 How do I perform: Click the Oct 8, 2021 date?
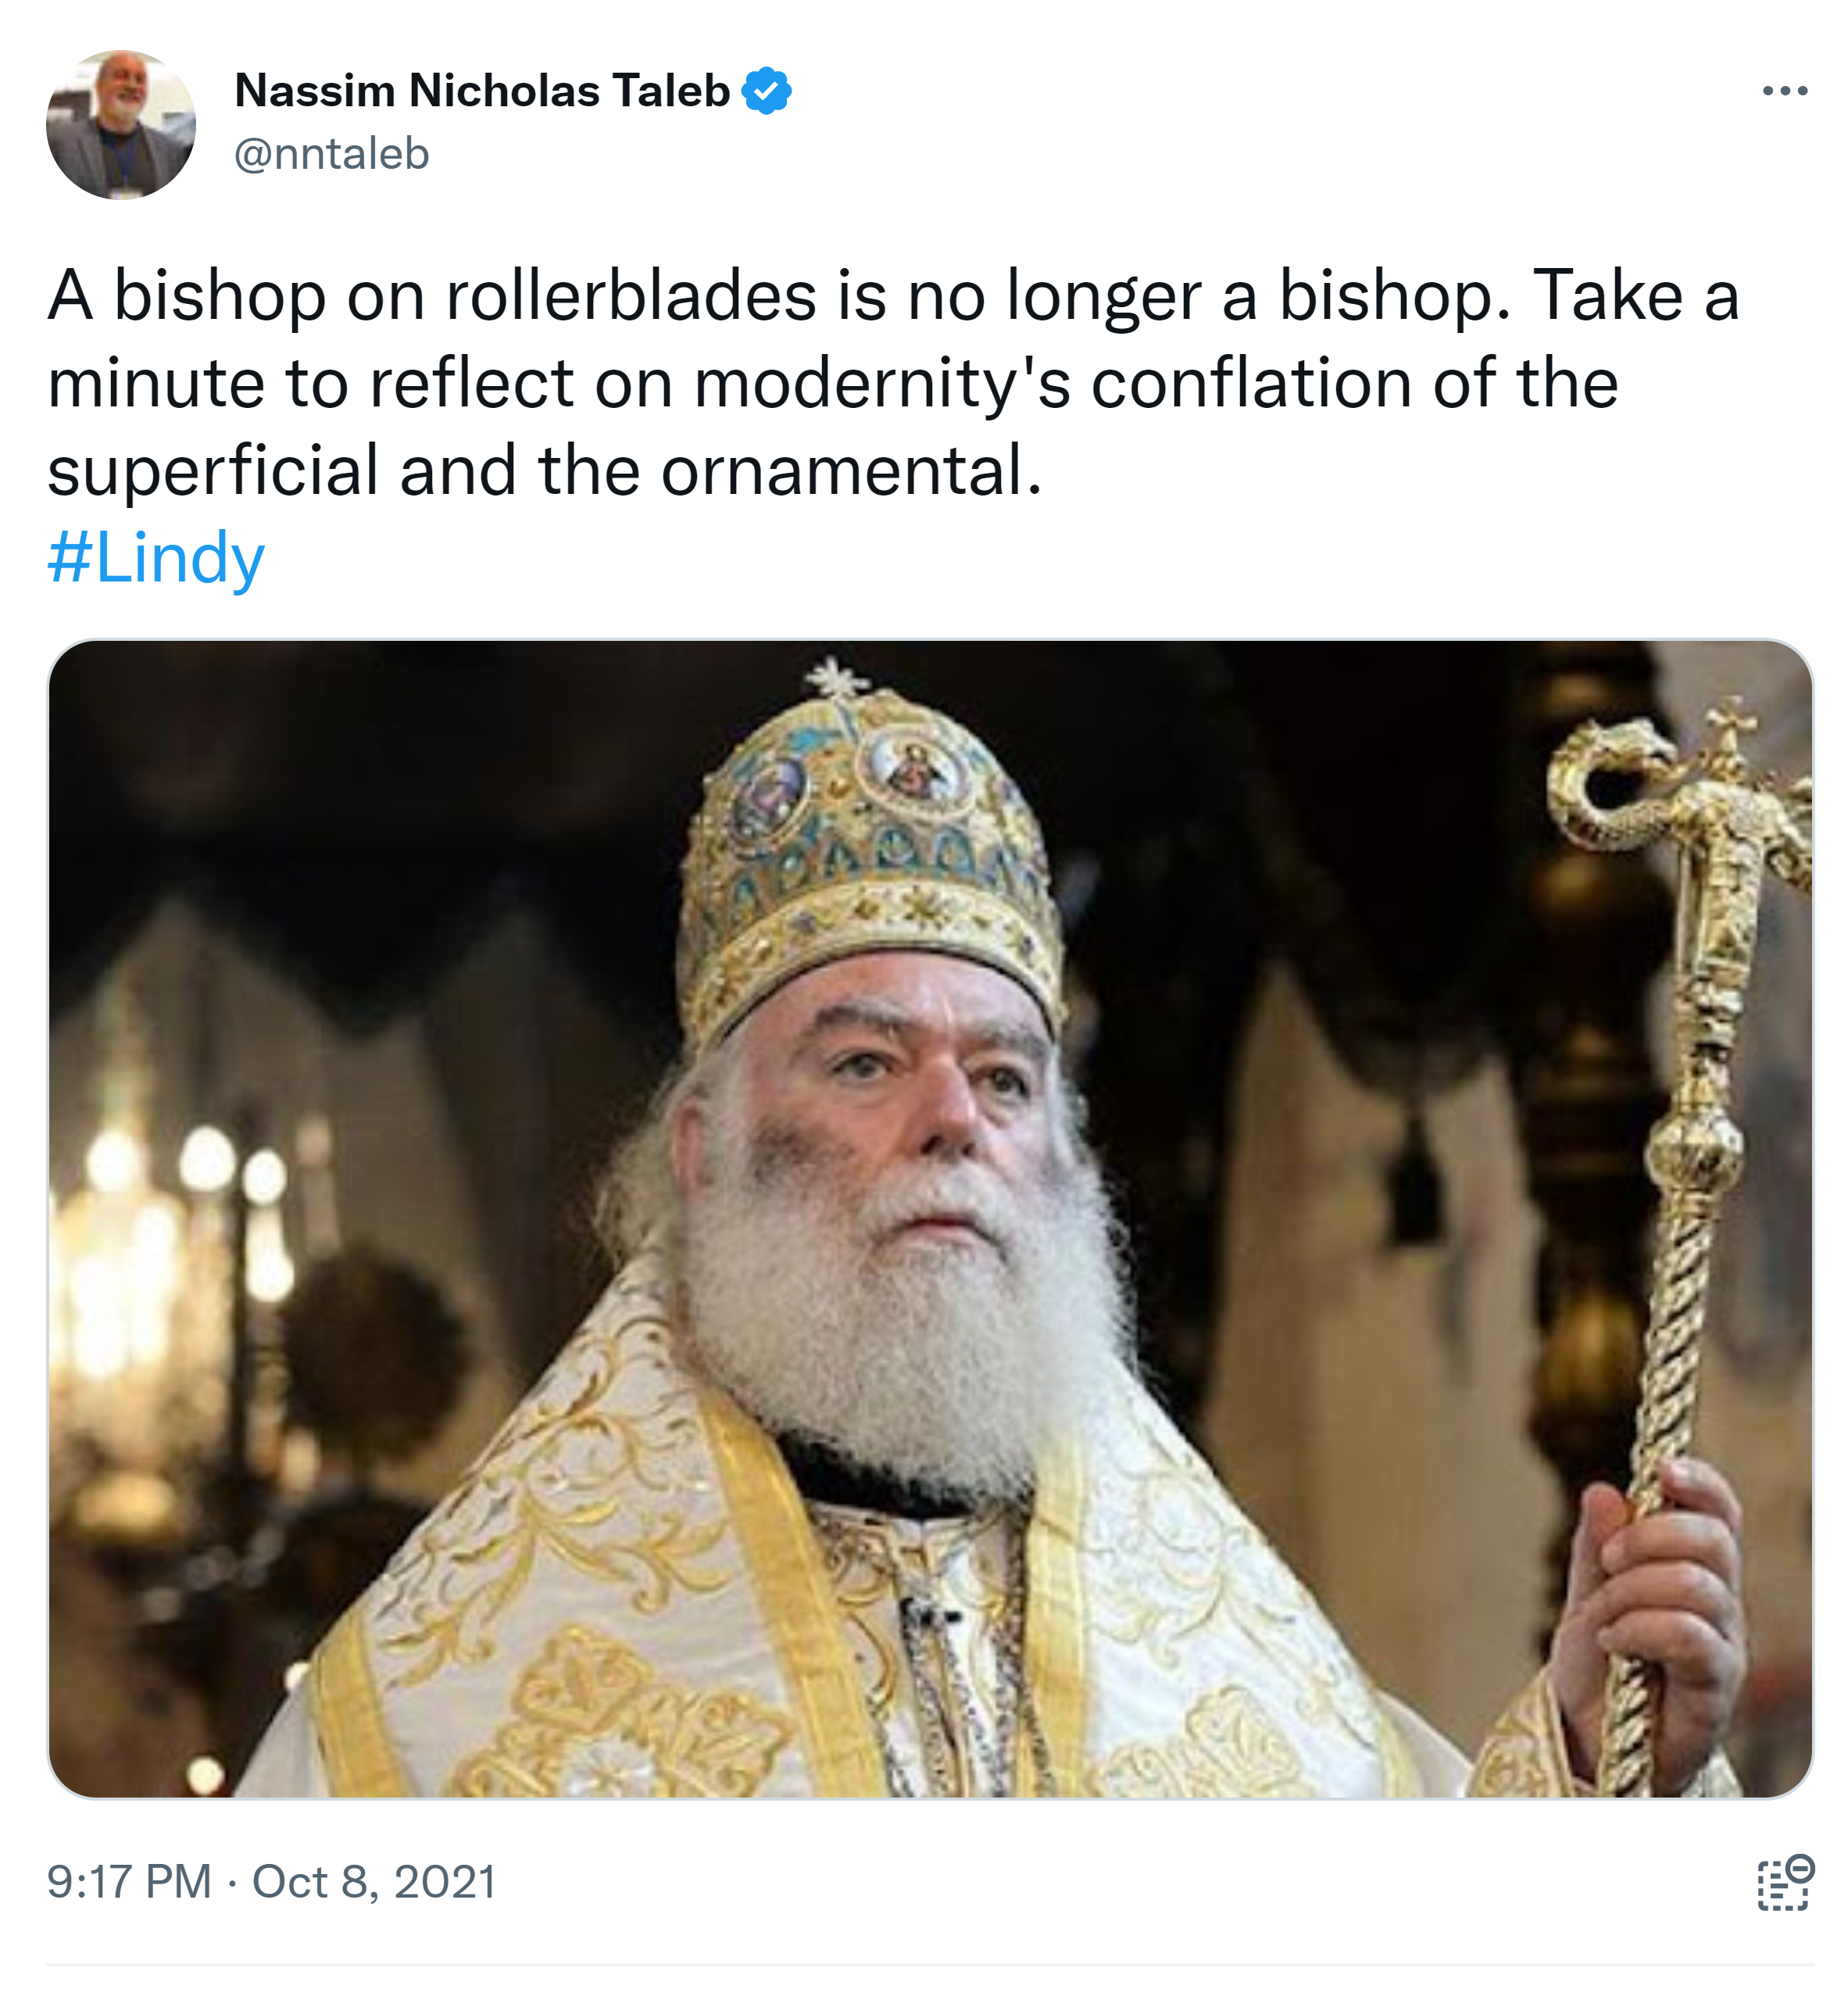[x=374, y=1882]
